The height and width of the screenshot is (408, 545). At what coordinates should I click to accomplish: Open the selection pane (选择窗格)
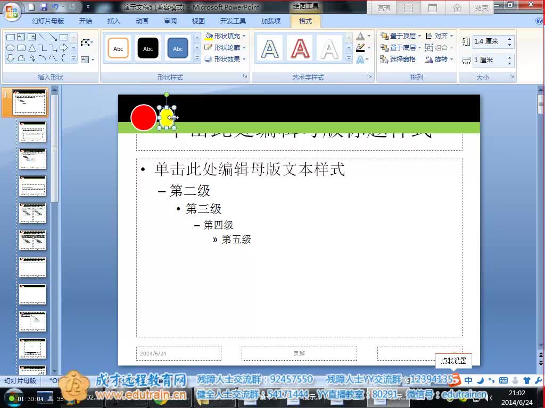pos(398,59)
